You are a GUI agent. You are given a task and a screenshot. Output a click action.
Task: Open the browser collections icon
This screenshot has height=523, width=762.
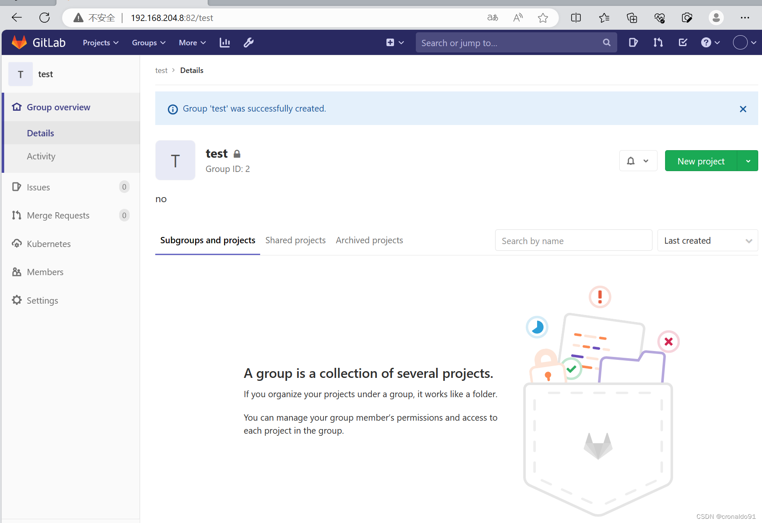tap(632, 18)
